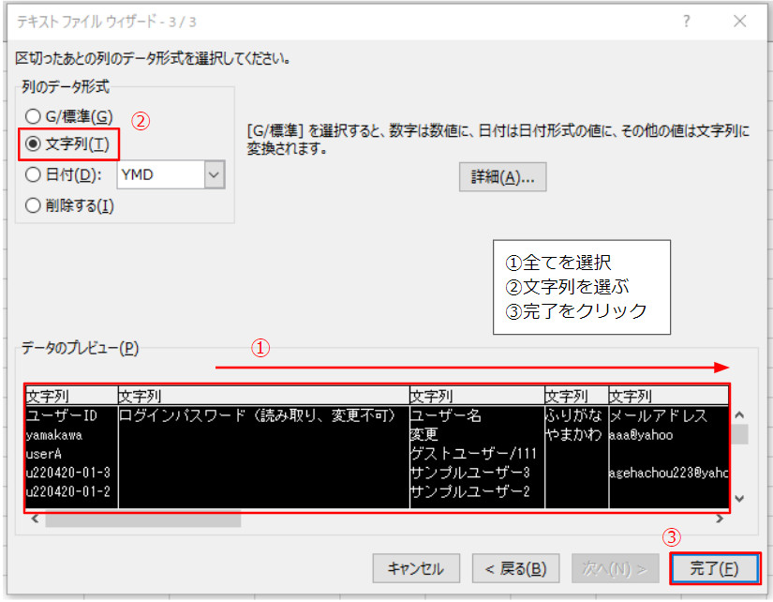Image resolution: width=773 pixels, height=602 pixels.
Task: Click preview horizontal scroll left arrow
Action: [35, 519]
